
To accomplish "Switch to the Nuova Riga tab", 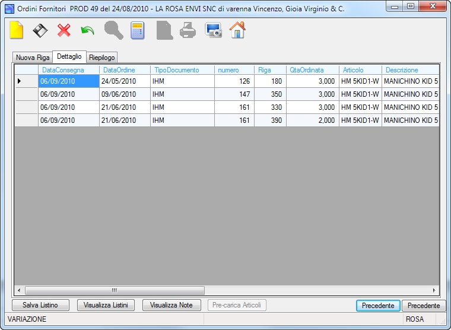I will click(33, 57).
